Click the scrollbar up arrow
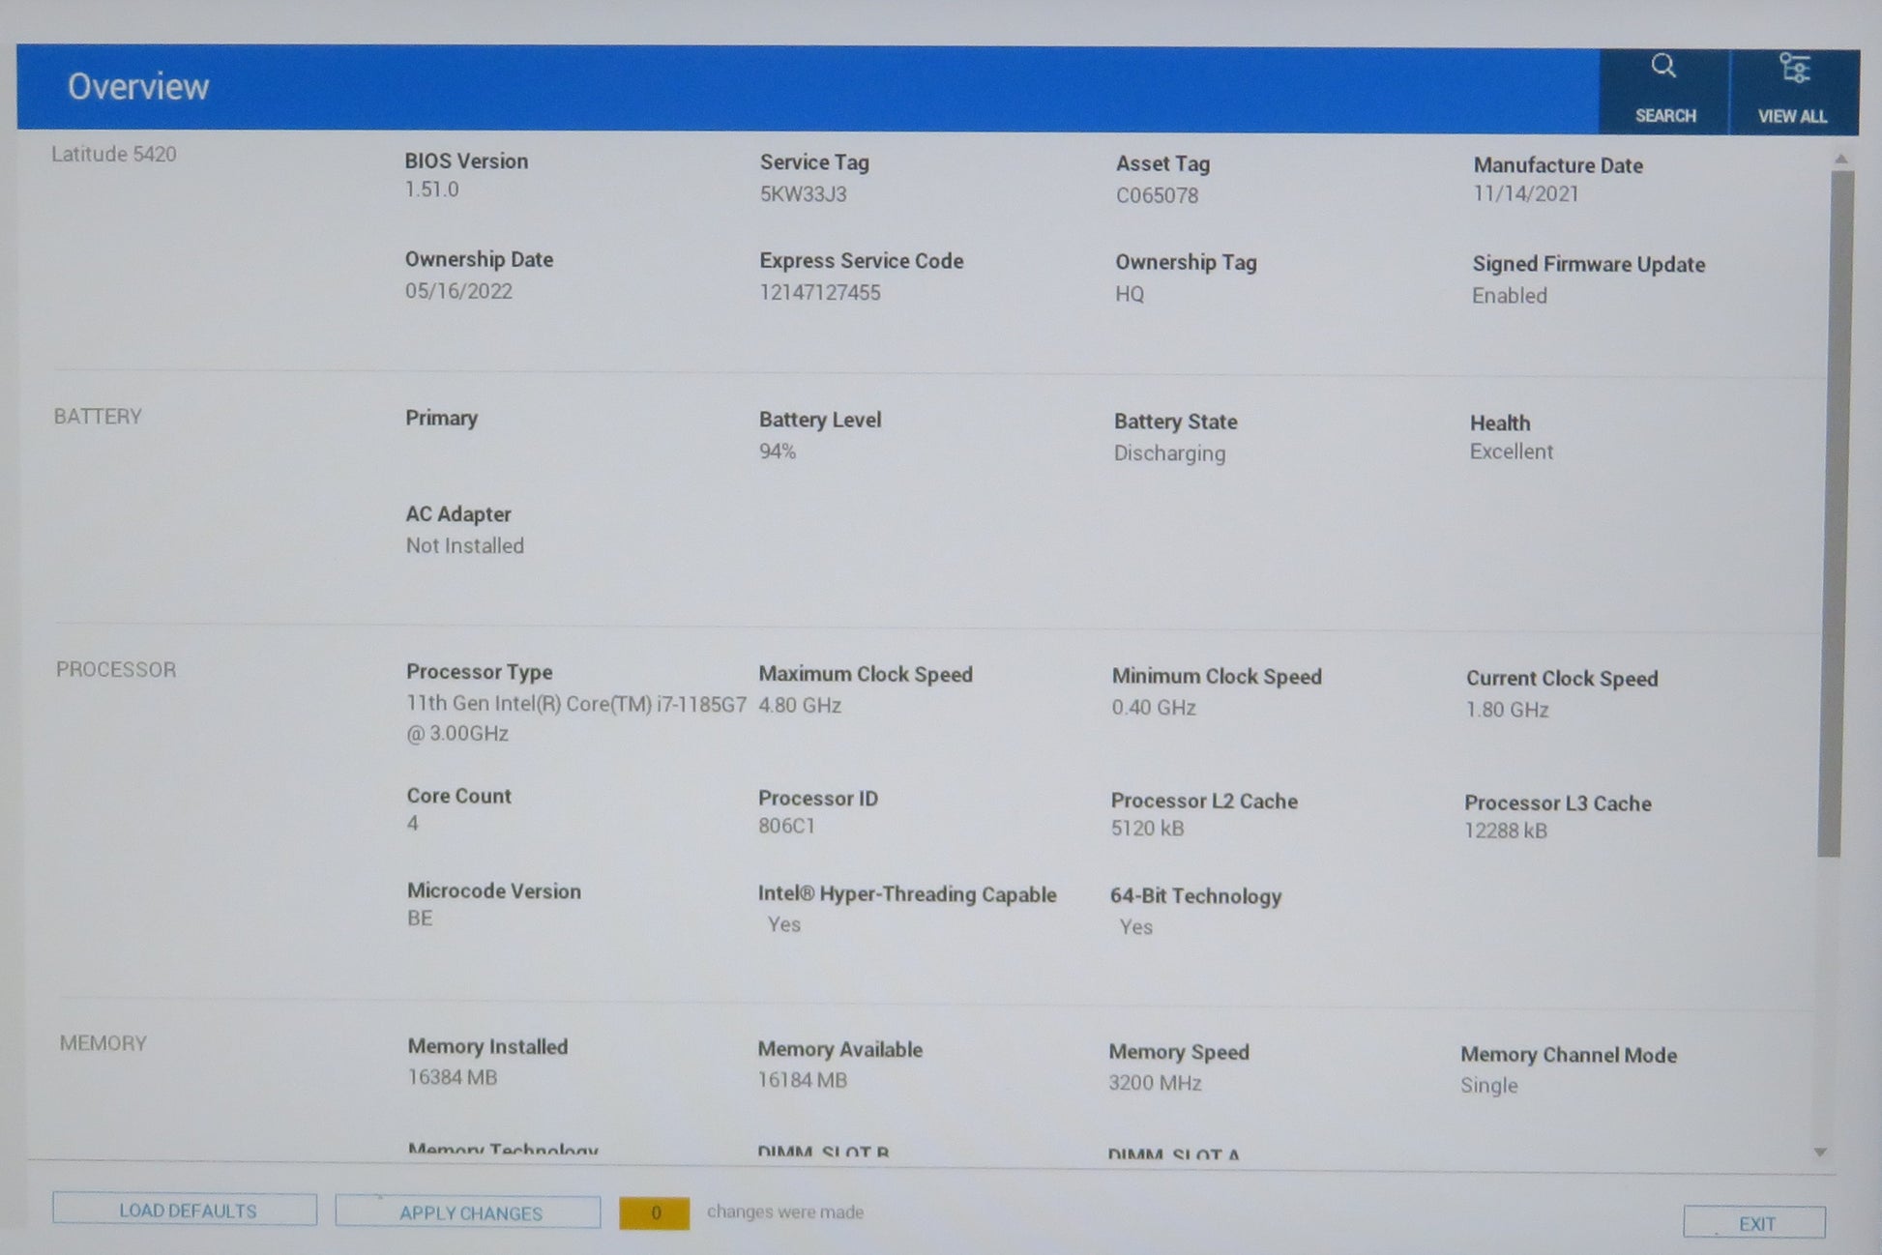 pos(1840,159)
